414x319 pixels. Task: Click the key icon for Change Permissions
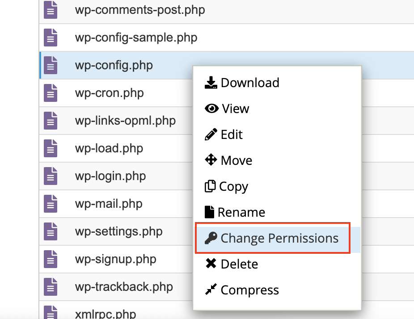(211, 238)
